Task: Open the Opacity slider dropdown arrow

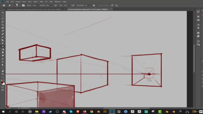Action: 52,5
